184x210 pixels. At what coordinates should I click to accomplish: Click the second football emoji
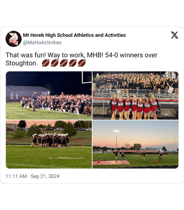[x=55, y=63]
